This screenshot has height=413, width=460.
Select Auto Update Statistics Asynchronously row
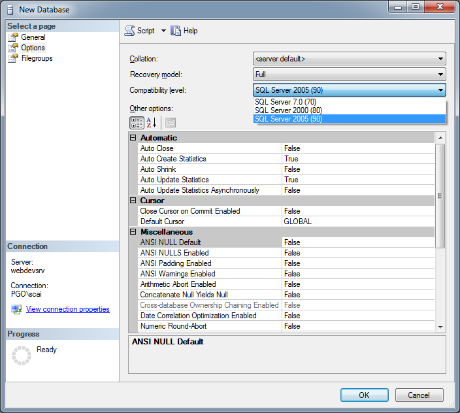click(x=286, y=190)
